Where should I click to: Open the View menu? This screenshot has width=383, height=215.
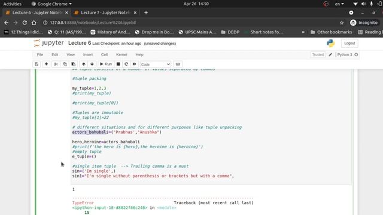71,54
